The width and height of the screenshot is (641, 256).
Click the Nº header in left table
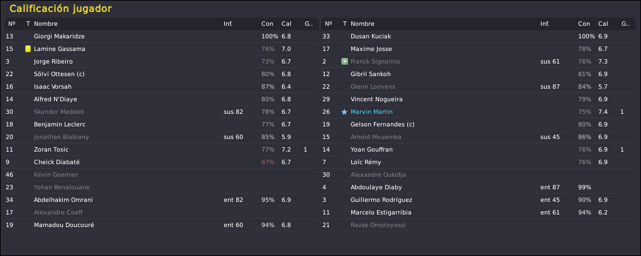11,24
